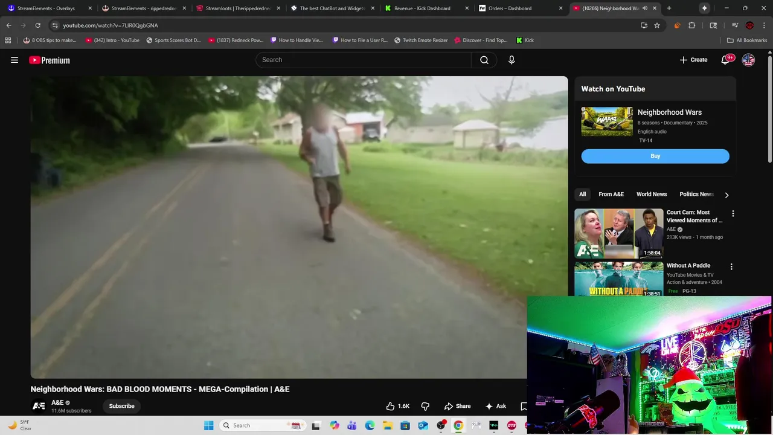
Task: Open the YouTube account avatar menu
Action: (748, 60)
